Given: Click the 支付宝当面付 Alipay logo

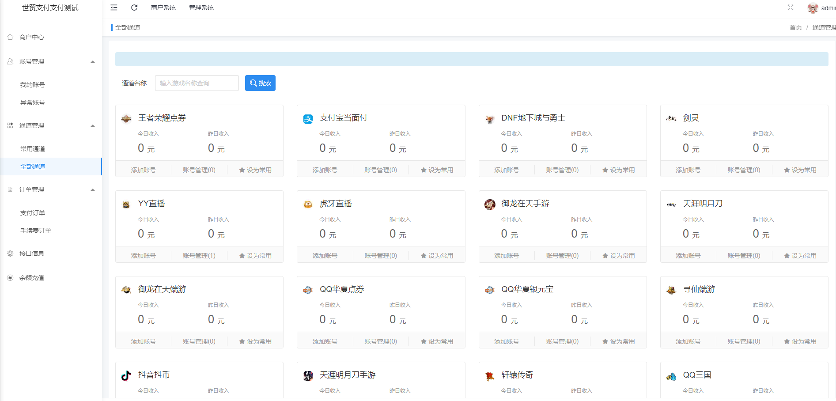Looking at the screenshot, I should [308, 118].
